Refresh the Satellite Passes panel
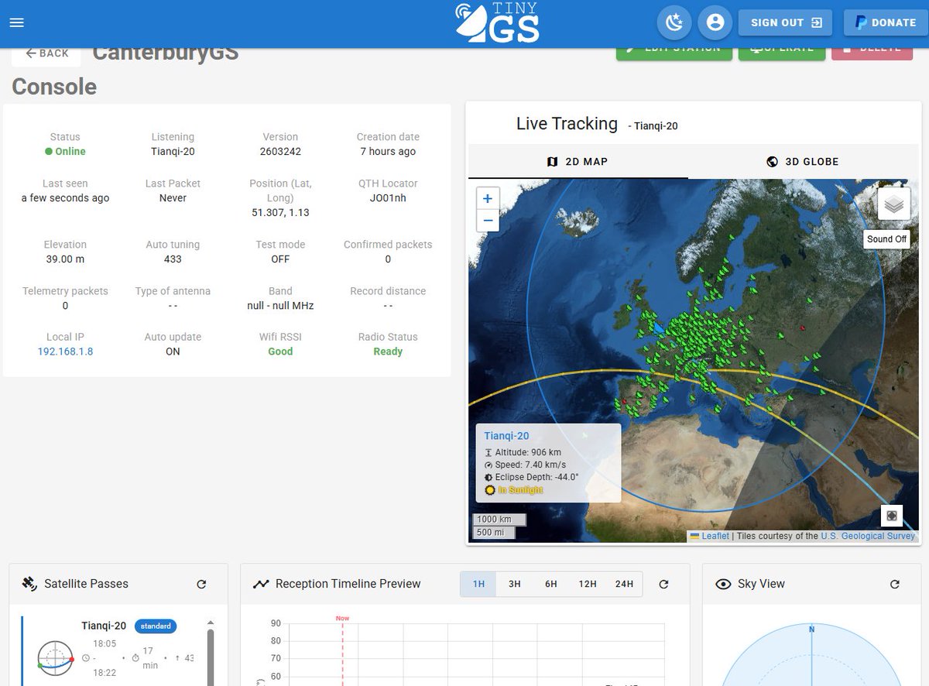The width and height of the screenshot is (929, 686). click(201, 584)
